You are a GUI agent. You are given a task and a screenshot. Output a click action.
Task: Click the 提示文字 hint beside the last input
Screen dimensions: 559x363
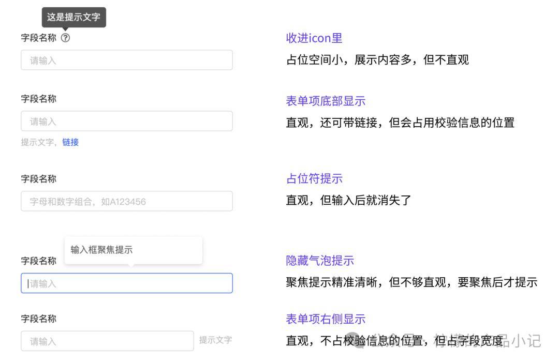216,340
